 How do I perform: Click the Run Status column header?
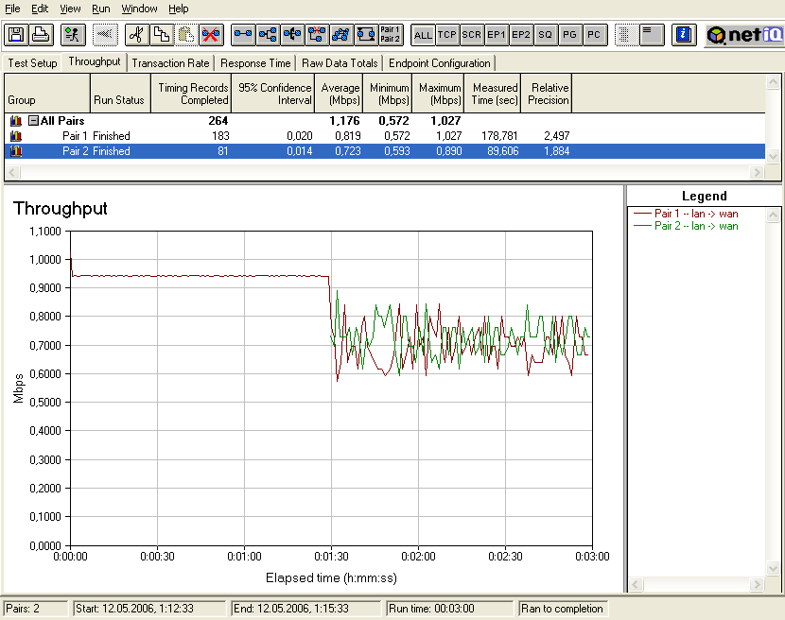pos(118,100)
